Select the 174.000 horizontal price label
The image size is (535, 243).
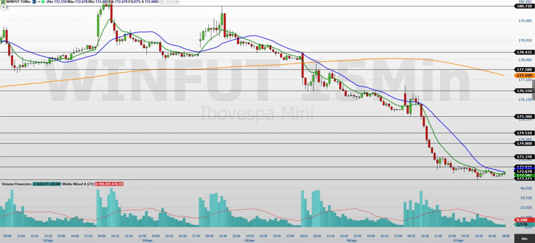(x=524, y=144)
